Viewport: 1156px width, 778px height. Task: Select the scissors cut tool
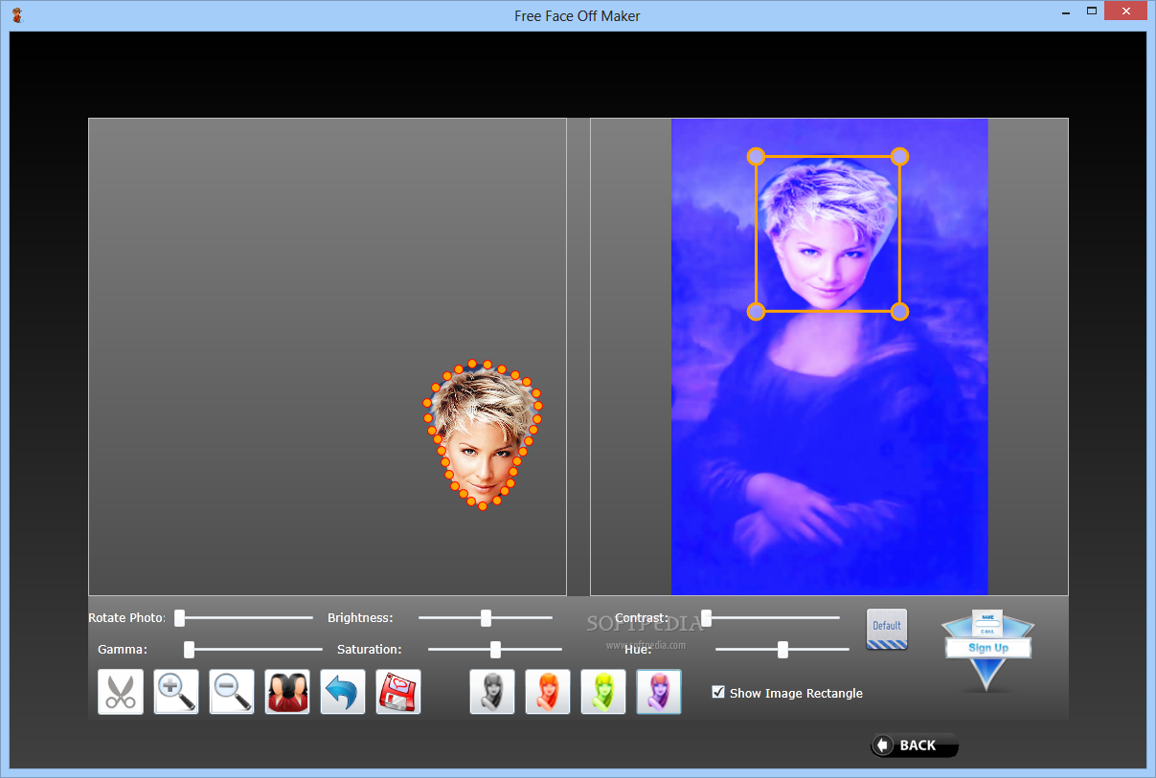pyautogui.click(x=120, y=692)
